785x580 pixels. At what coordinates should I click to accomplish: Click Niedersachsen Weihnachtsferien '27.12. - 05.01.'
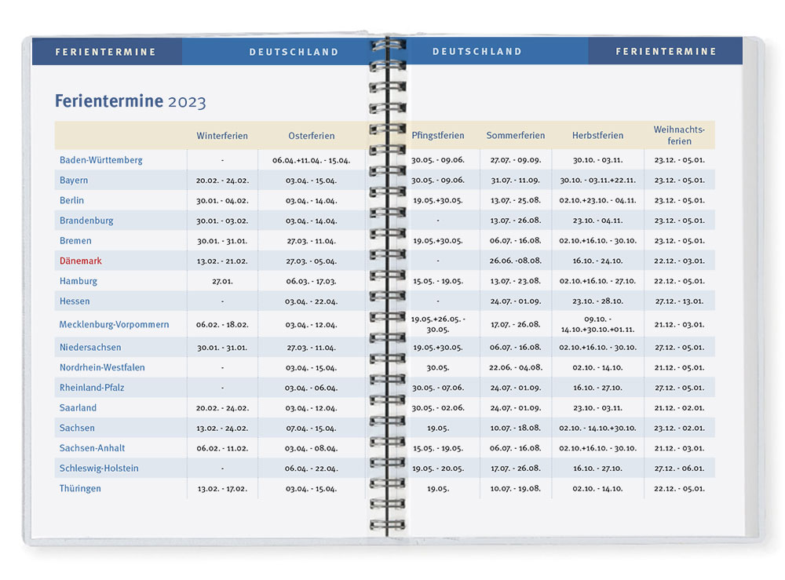tap(679, 348)
